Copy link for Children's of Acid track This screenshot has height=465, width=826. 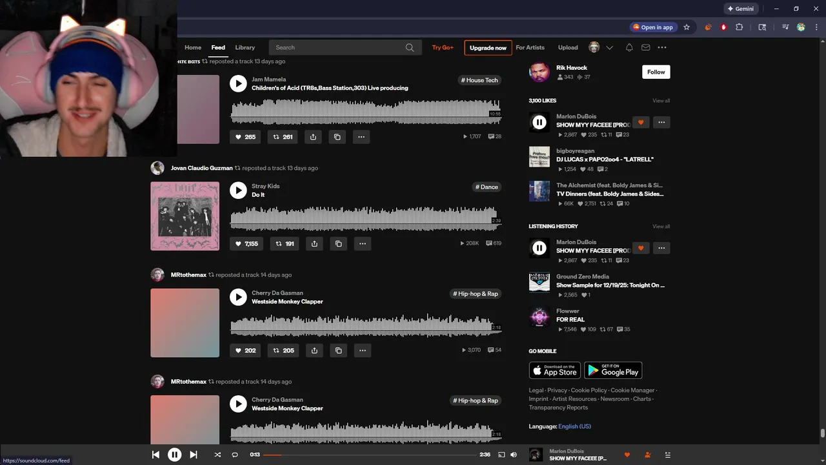click(337, 137)
